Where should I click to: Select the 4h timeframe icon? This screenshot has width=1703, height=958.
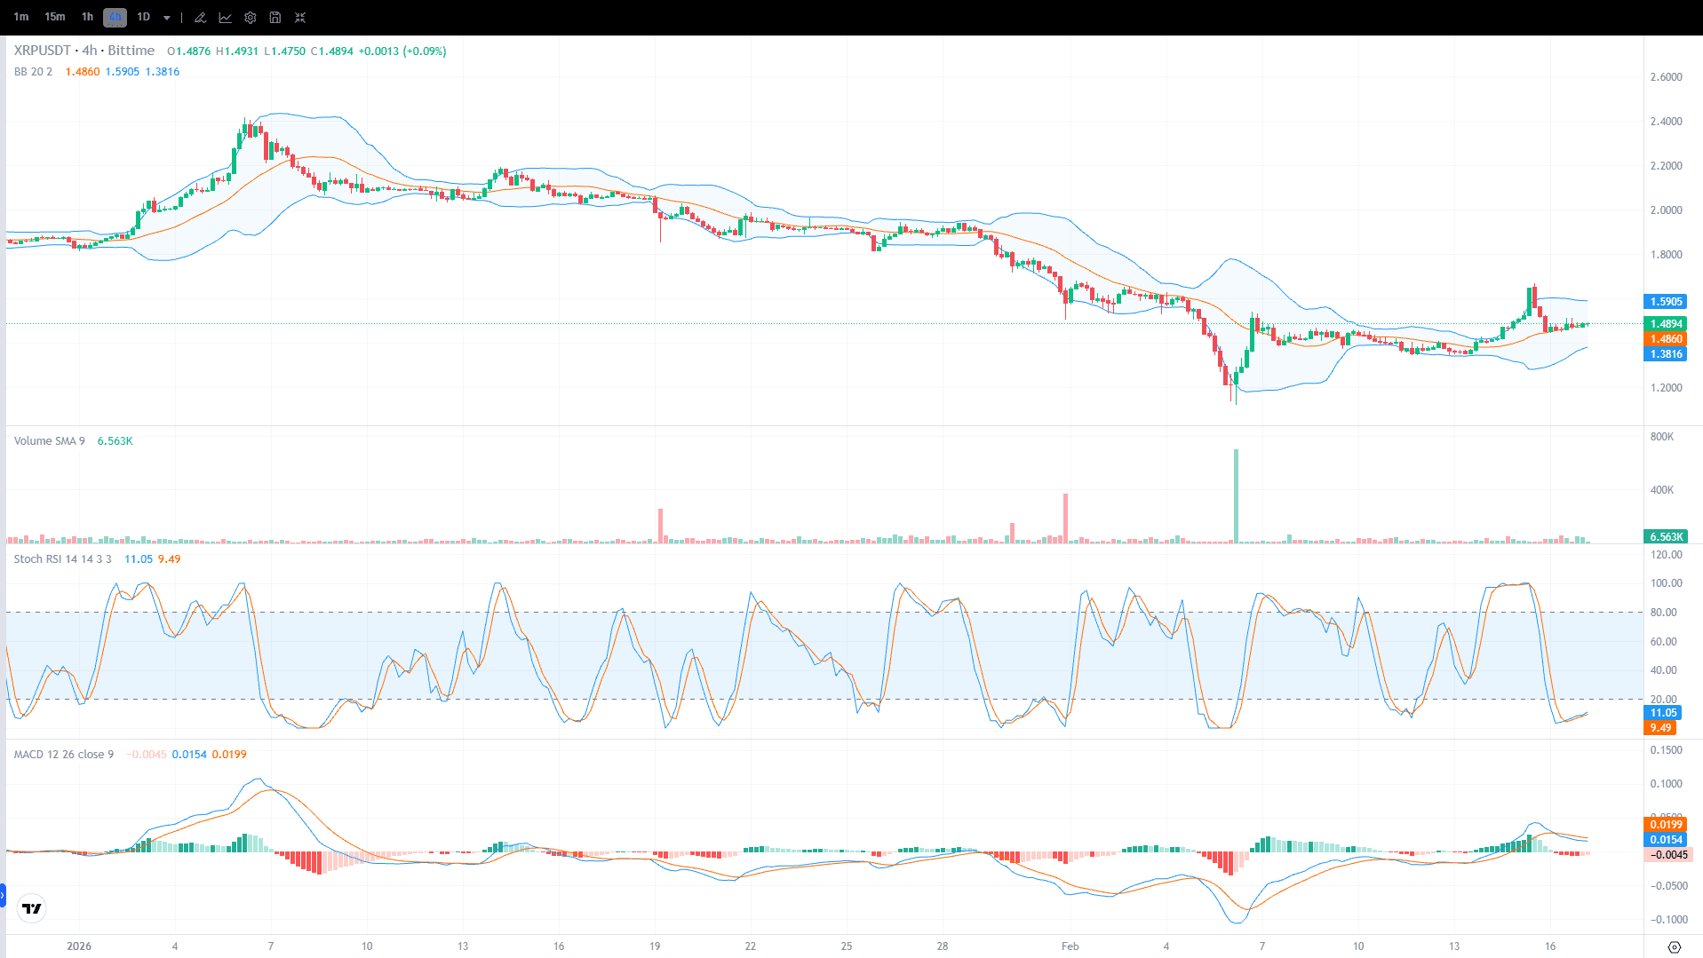tap(114, 17)
